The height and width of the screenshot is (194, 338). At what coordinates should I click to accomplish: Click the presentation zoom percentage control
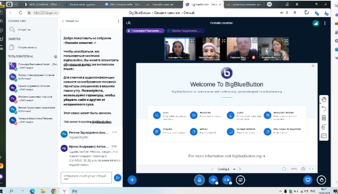pyautogui.click(x=293, y=169)
